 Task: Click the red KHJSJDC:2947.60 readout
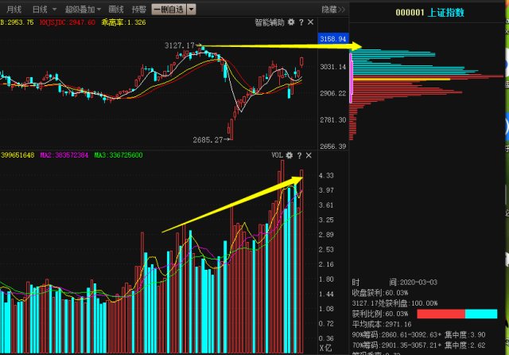tap(67, 22)
